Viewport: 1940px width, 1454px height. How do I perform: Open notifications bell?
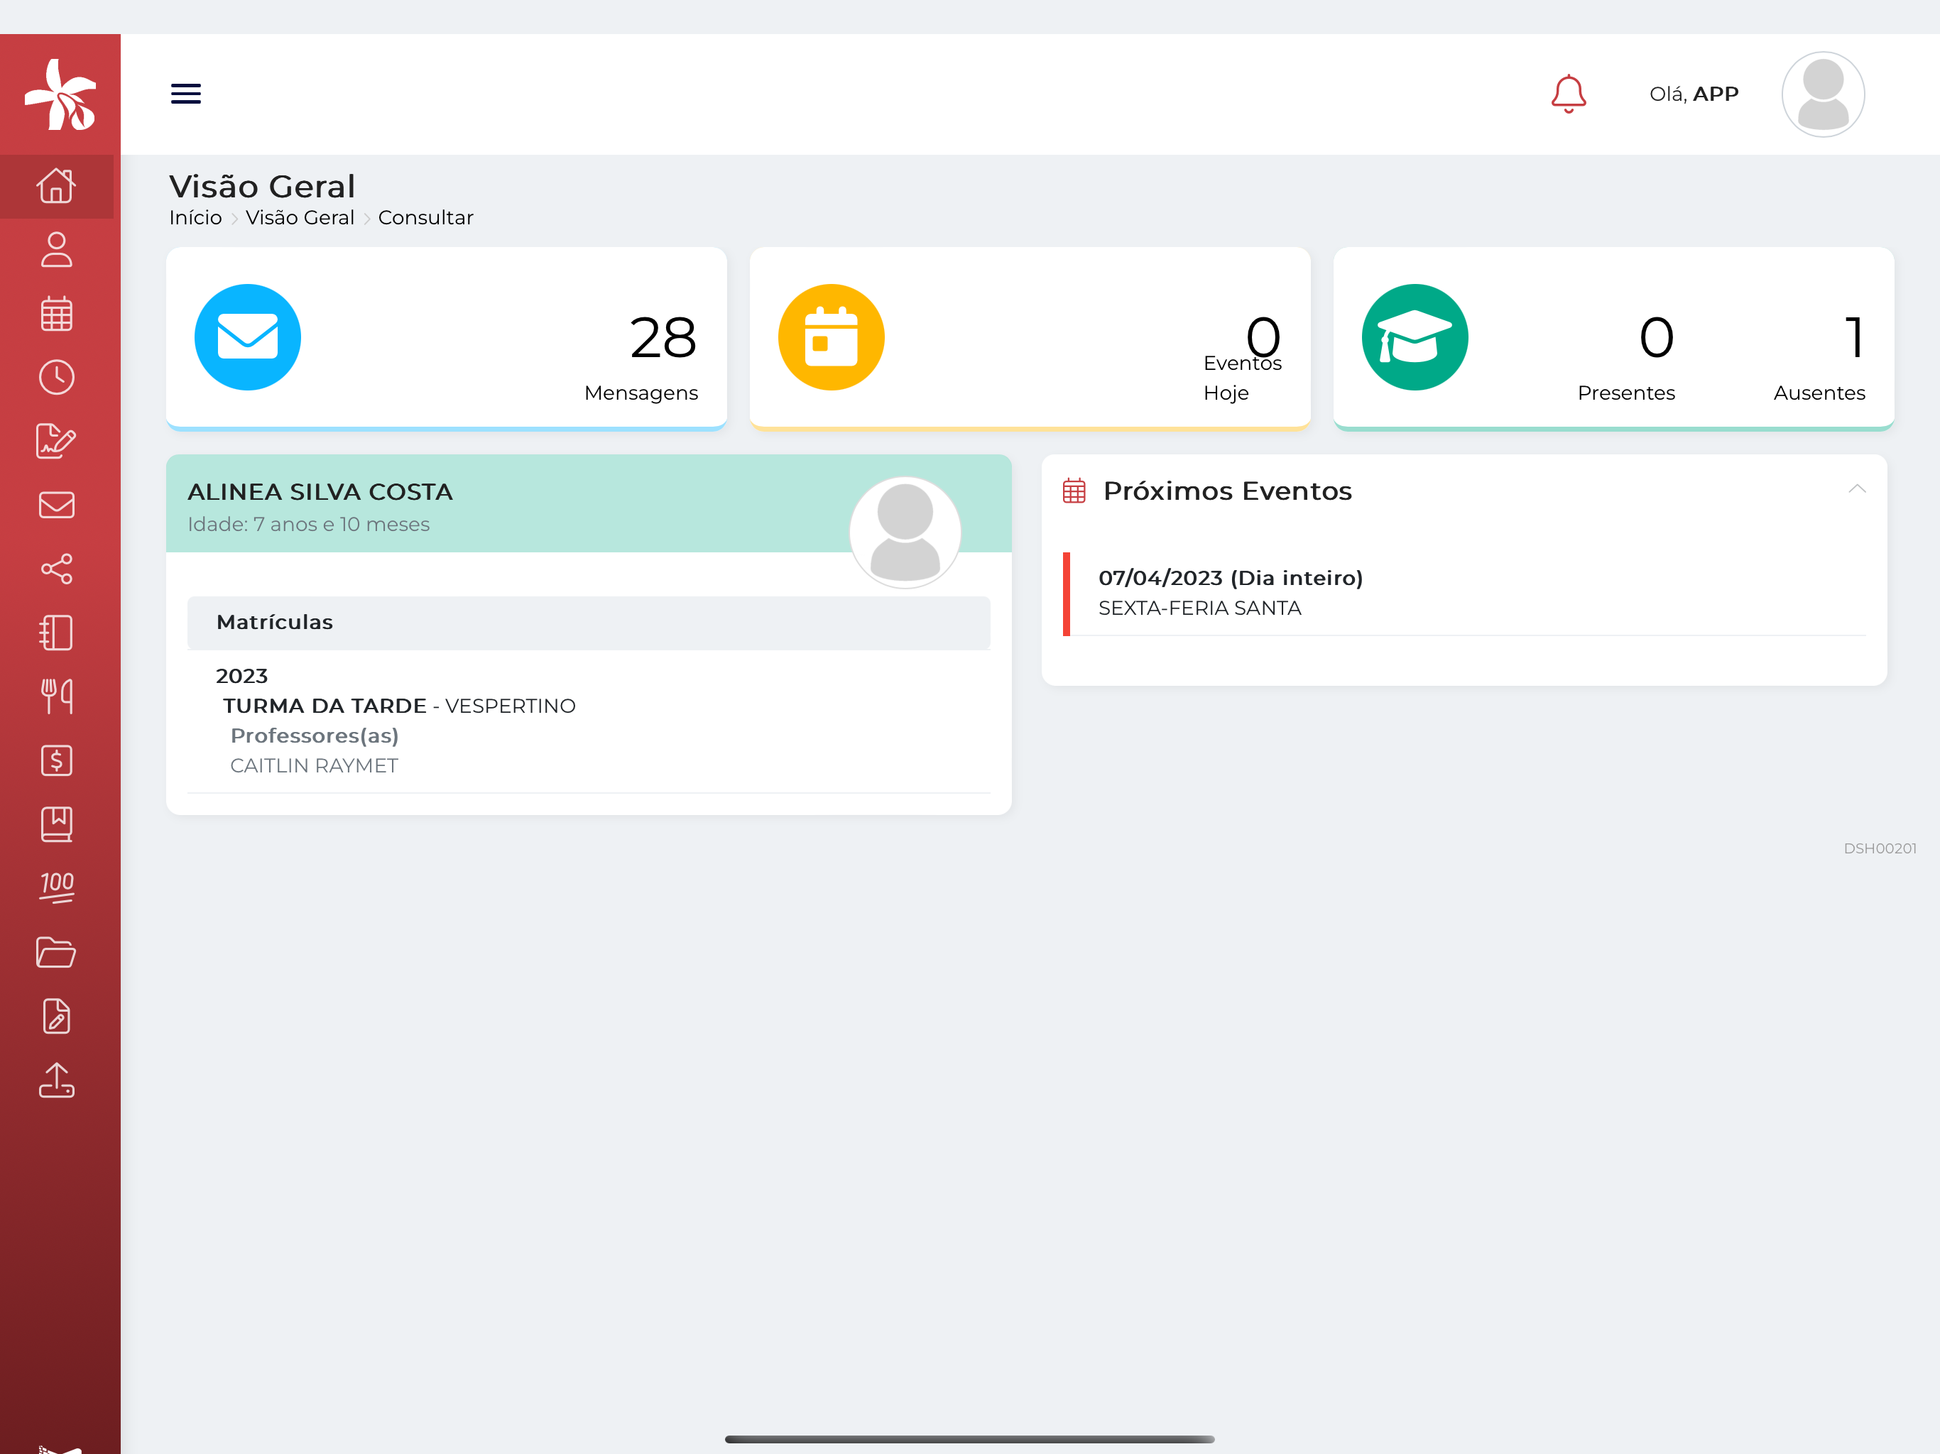click(x=1568, y=94)
